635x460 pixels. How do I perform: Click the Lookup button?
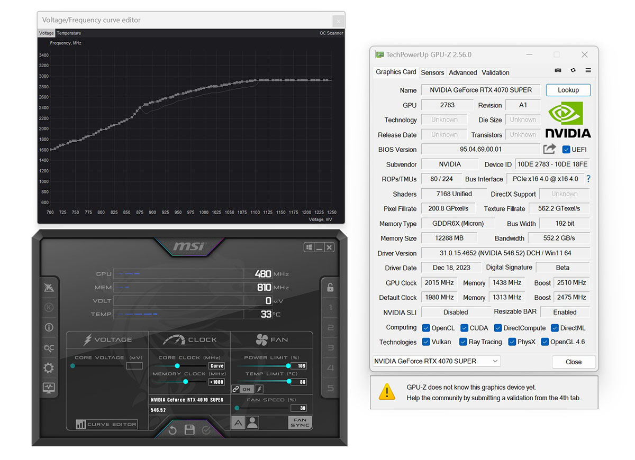click(x=568, y=90)
